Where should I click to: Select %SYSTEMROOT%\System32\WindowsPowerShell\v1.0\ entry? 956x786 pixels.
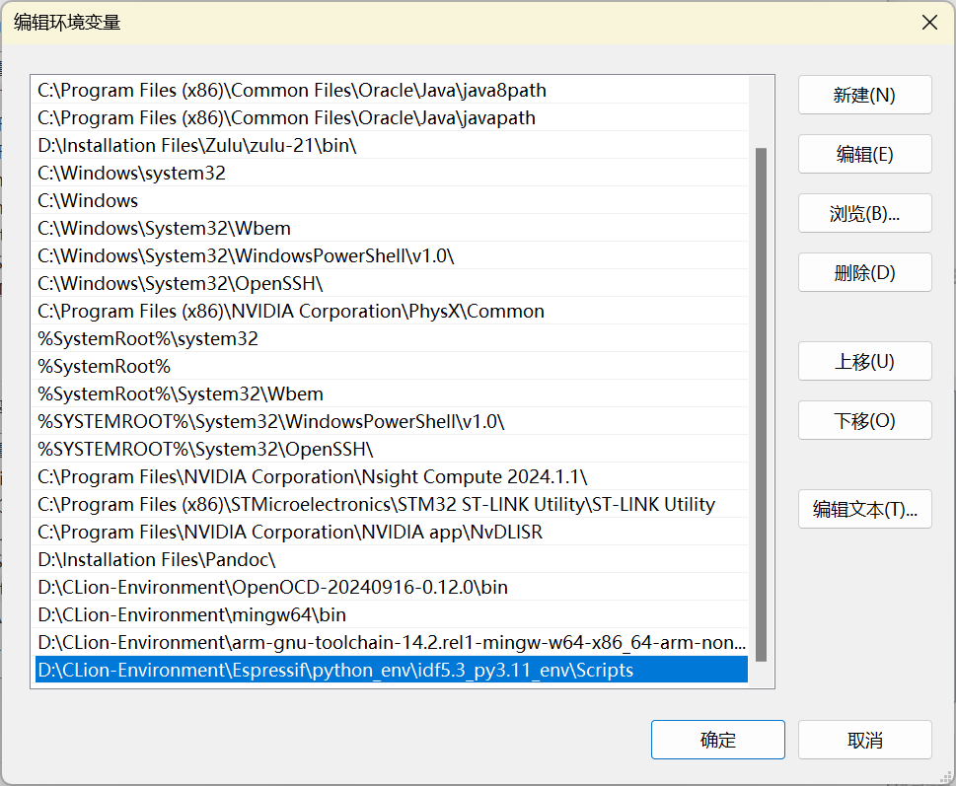point(392,422)
